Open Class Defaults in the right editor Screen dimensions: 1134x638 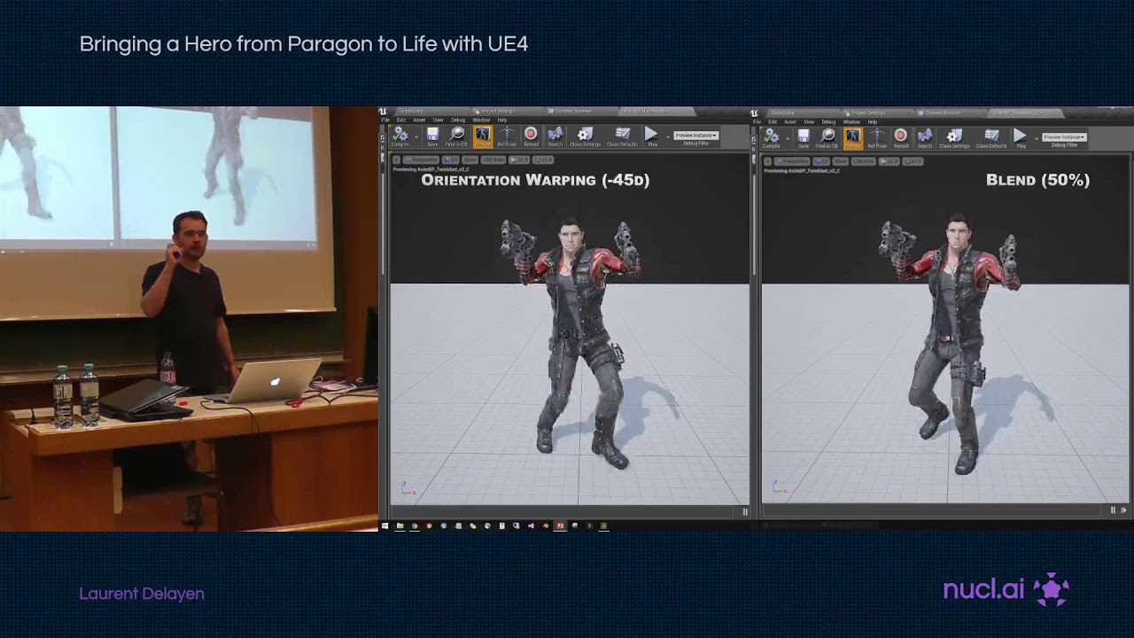point(991,137)
